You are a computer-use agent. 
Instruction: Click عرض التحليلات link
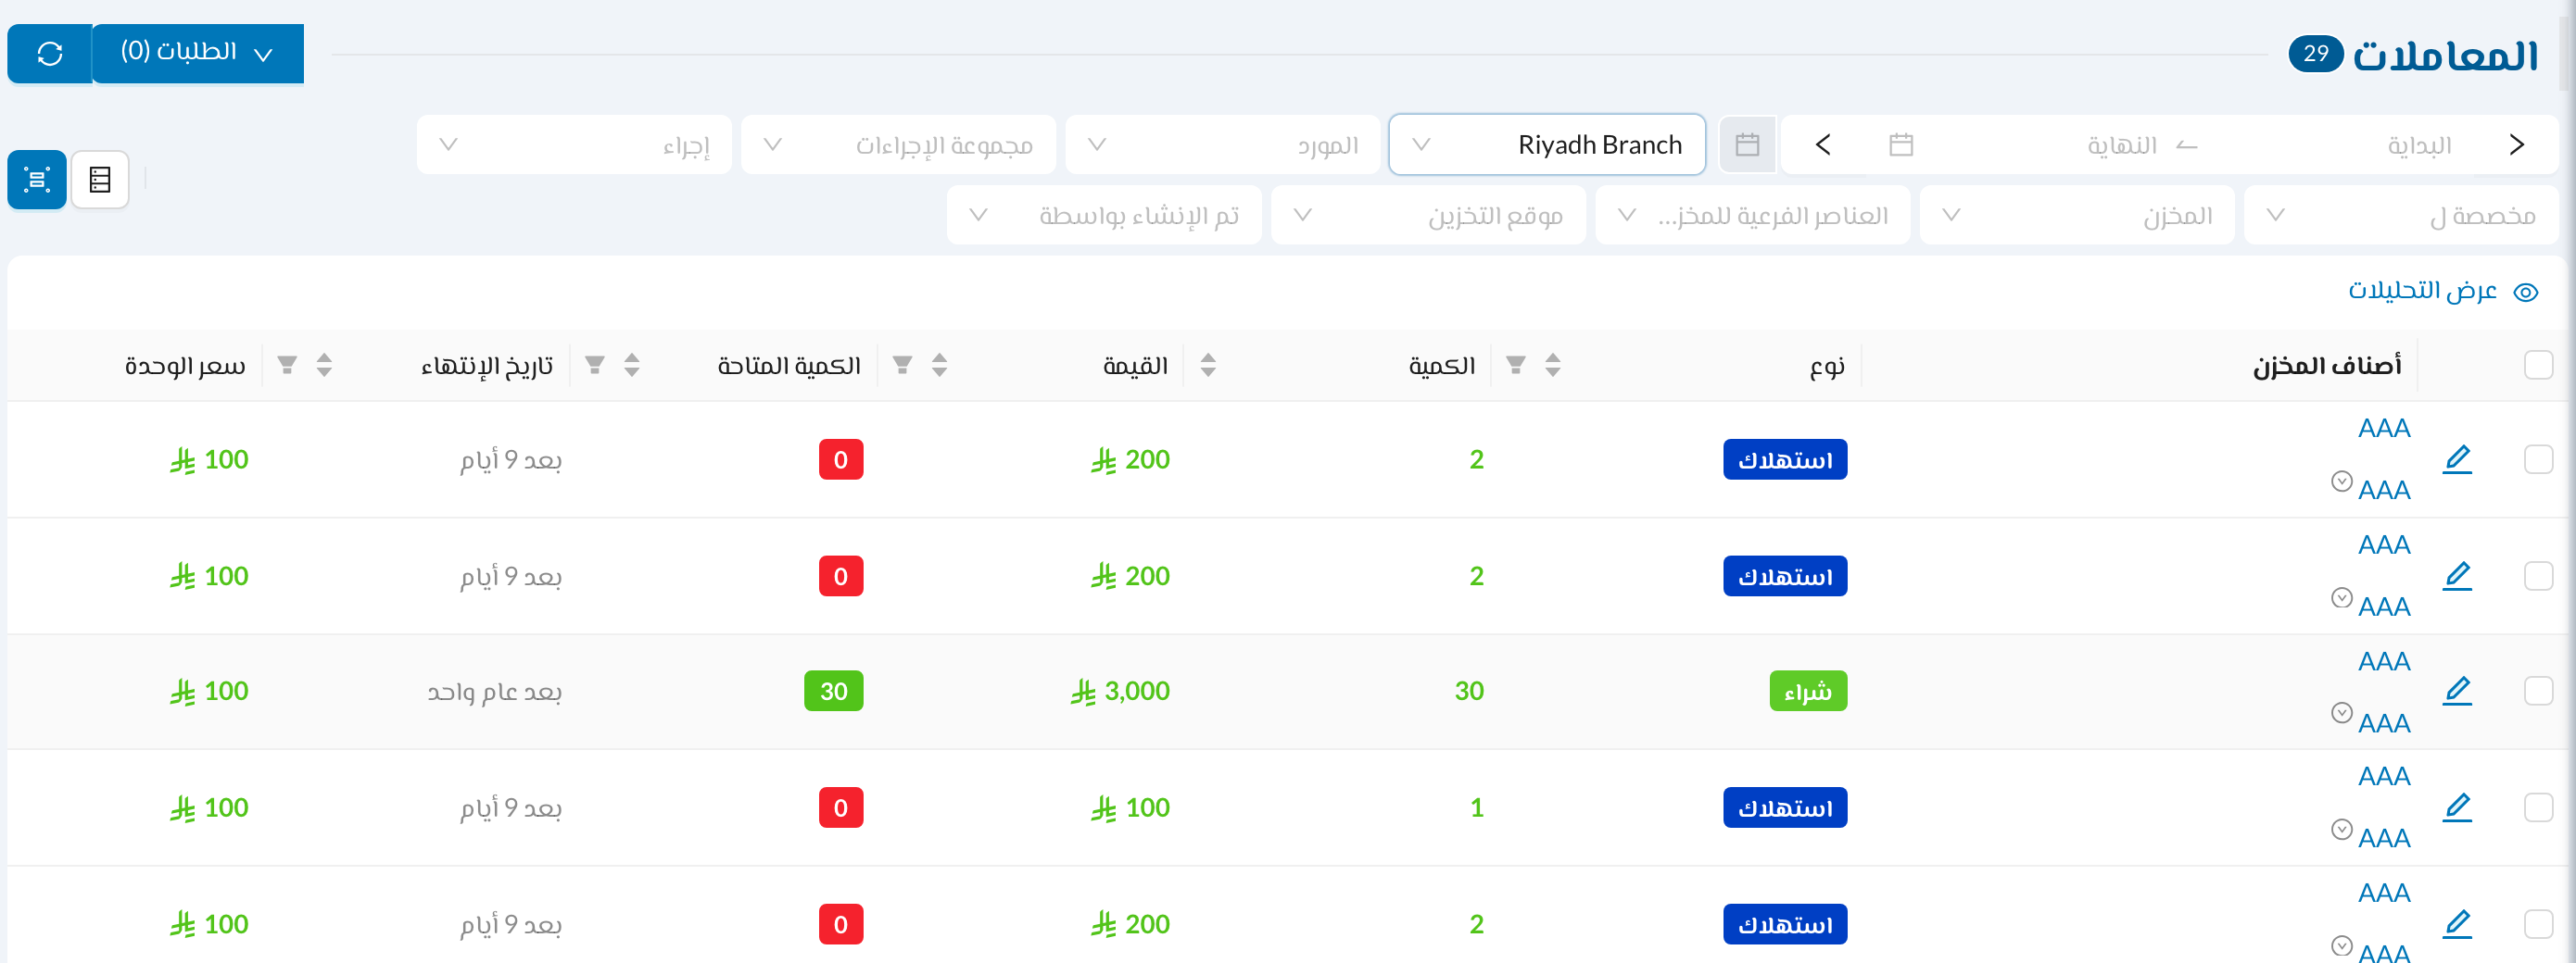coord(2442,291)
